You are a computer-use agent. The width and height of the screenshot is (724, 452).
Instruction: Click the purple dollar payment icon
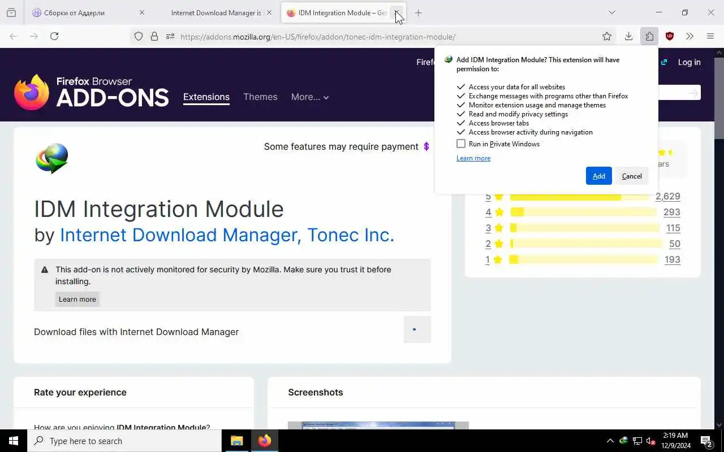426,147
